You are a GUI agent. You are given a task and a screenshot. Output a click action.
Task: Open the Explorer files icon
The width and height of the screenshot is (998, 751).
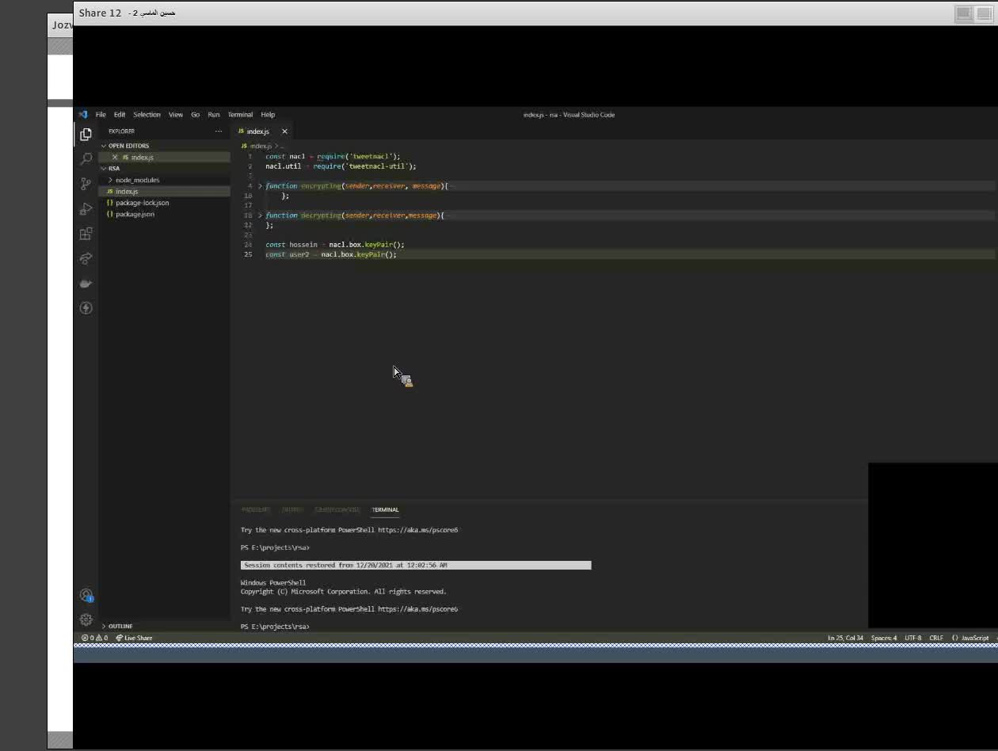(x=86, y=135)
